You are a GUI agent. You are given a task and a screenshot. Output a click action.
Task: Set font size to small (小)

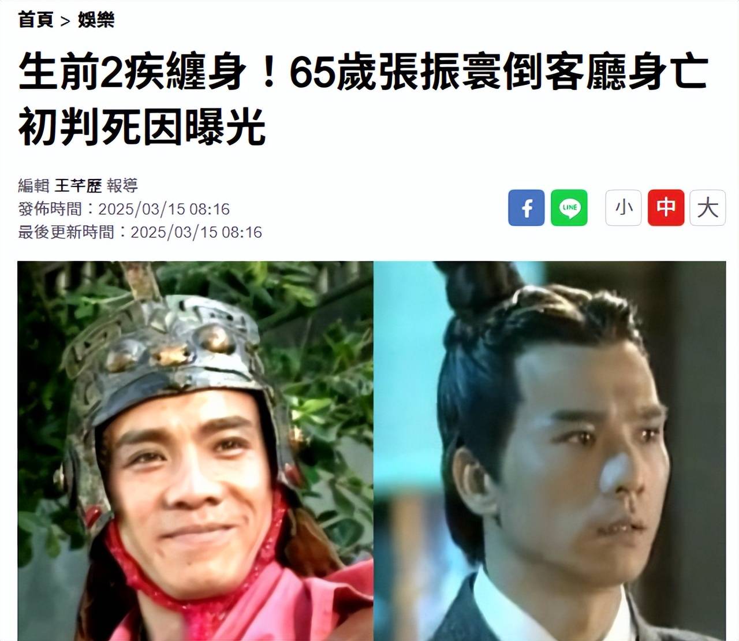pos(624,207)
